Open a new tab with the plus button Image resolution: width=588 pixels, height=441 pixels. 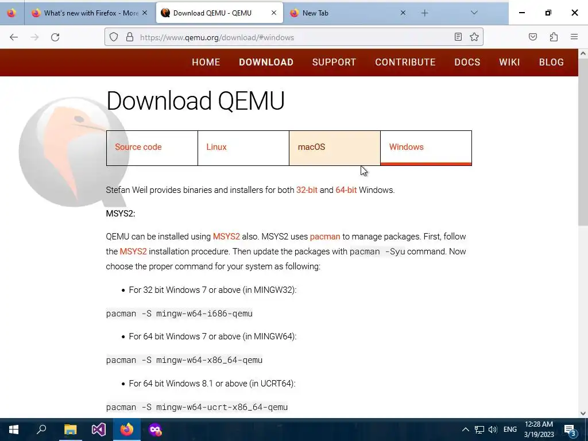tap(424, 13)
